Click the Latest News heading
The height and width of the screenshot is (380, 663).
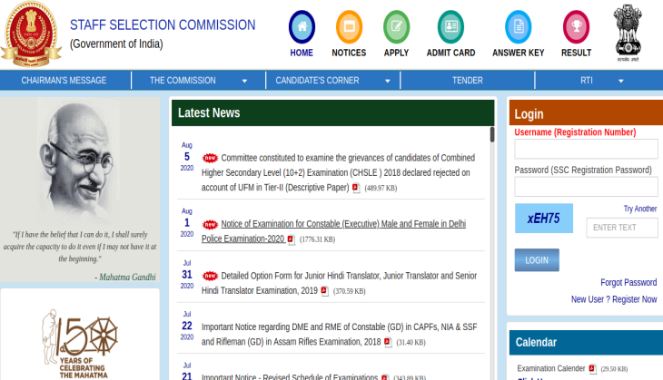209,113
